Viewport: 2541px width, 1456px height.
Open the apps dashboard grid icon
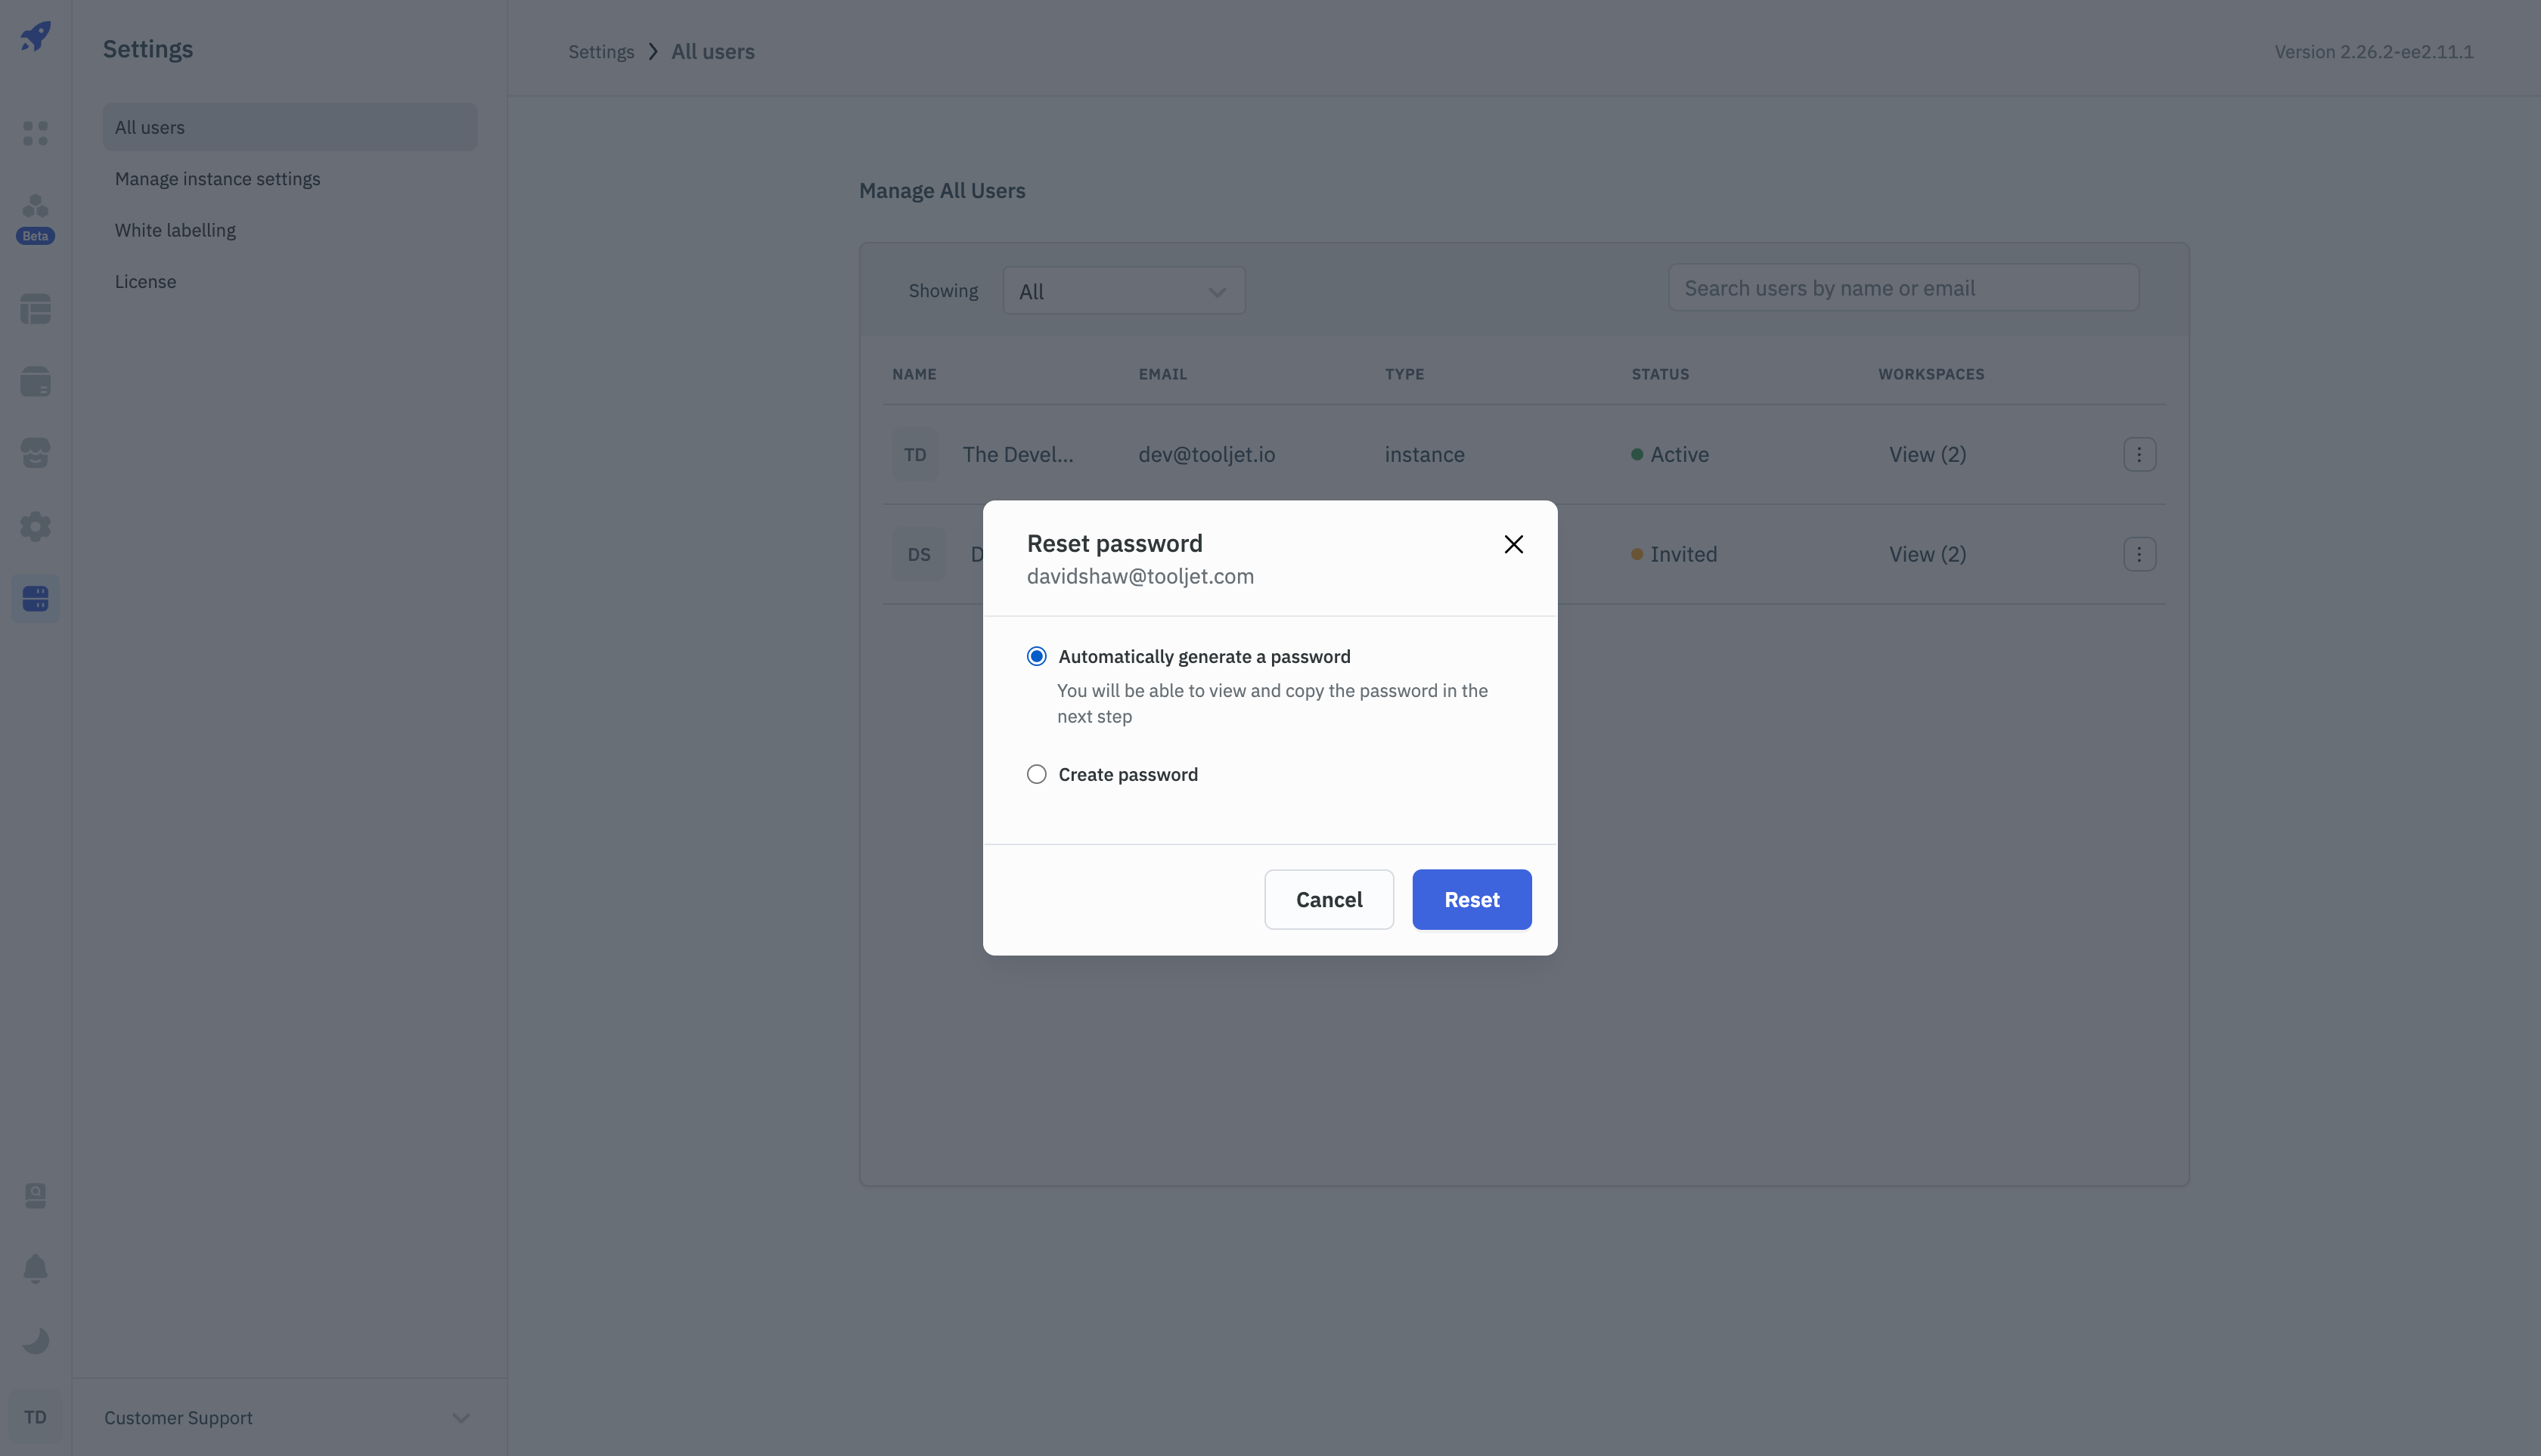36,133
